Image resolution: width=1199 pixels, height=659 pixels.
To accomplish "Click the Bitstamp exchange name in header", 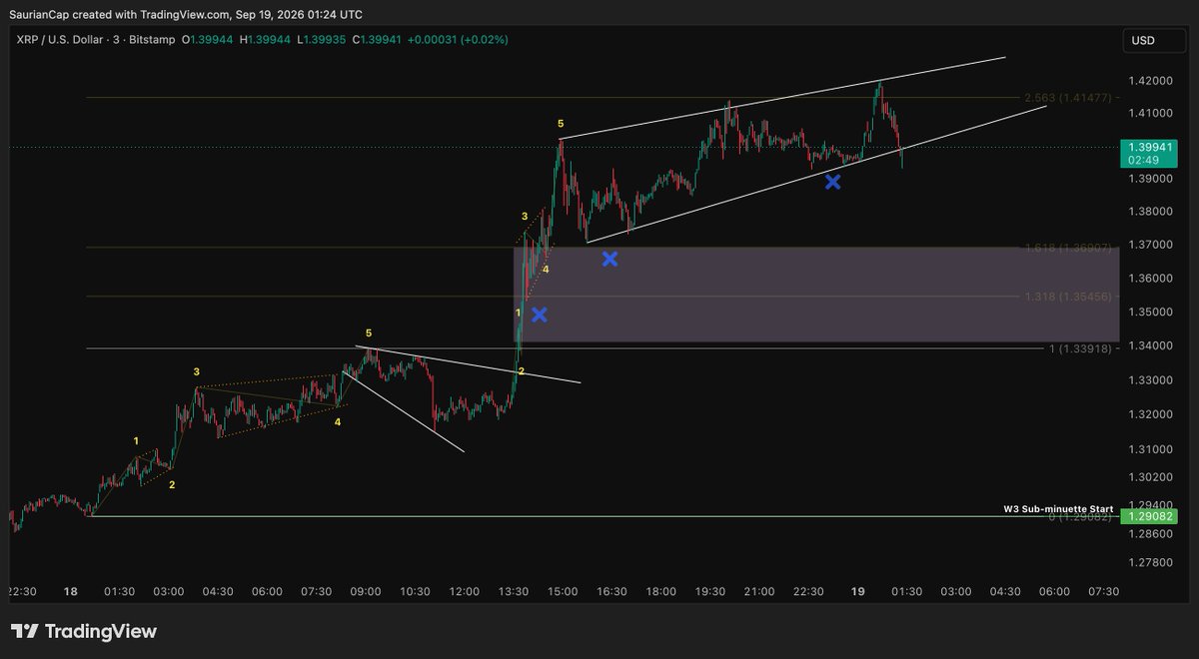I will tap(151, 39).
